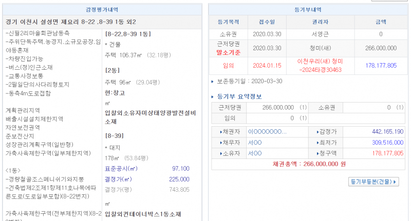Screen dimensions: 411x221
Task: Click the arrow bullet beside 등기부 요약정보
Action: [x=213, y=96]
